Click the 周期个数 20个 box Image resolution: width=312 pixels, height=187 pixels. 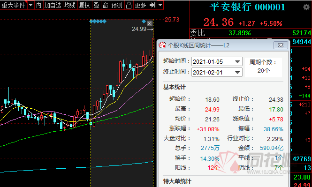263,67
